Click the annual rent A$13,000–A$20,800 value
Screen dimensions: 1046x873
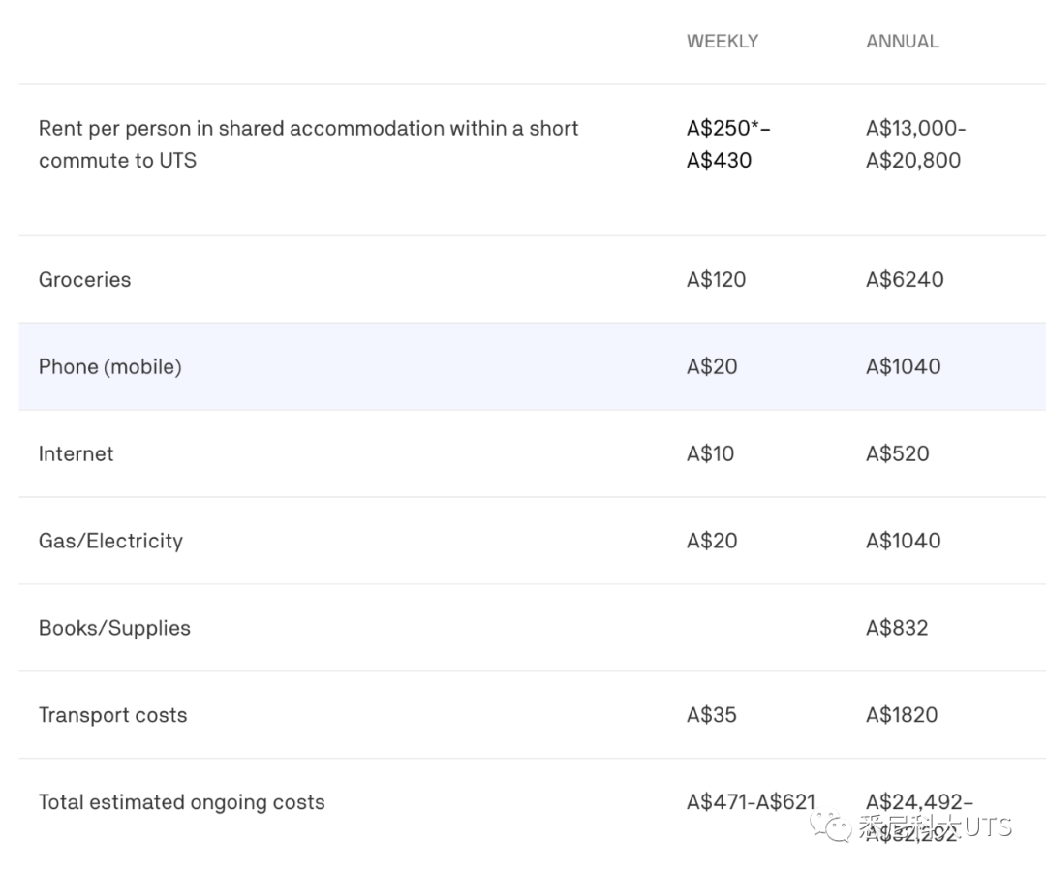(914, 143)
